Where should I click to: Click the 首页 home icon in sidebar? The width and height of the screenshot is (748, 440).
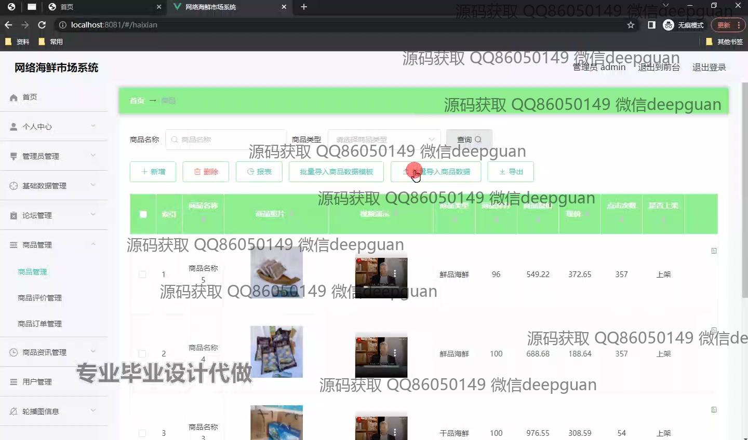tap(14, 97)
